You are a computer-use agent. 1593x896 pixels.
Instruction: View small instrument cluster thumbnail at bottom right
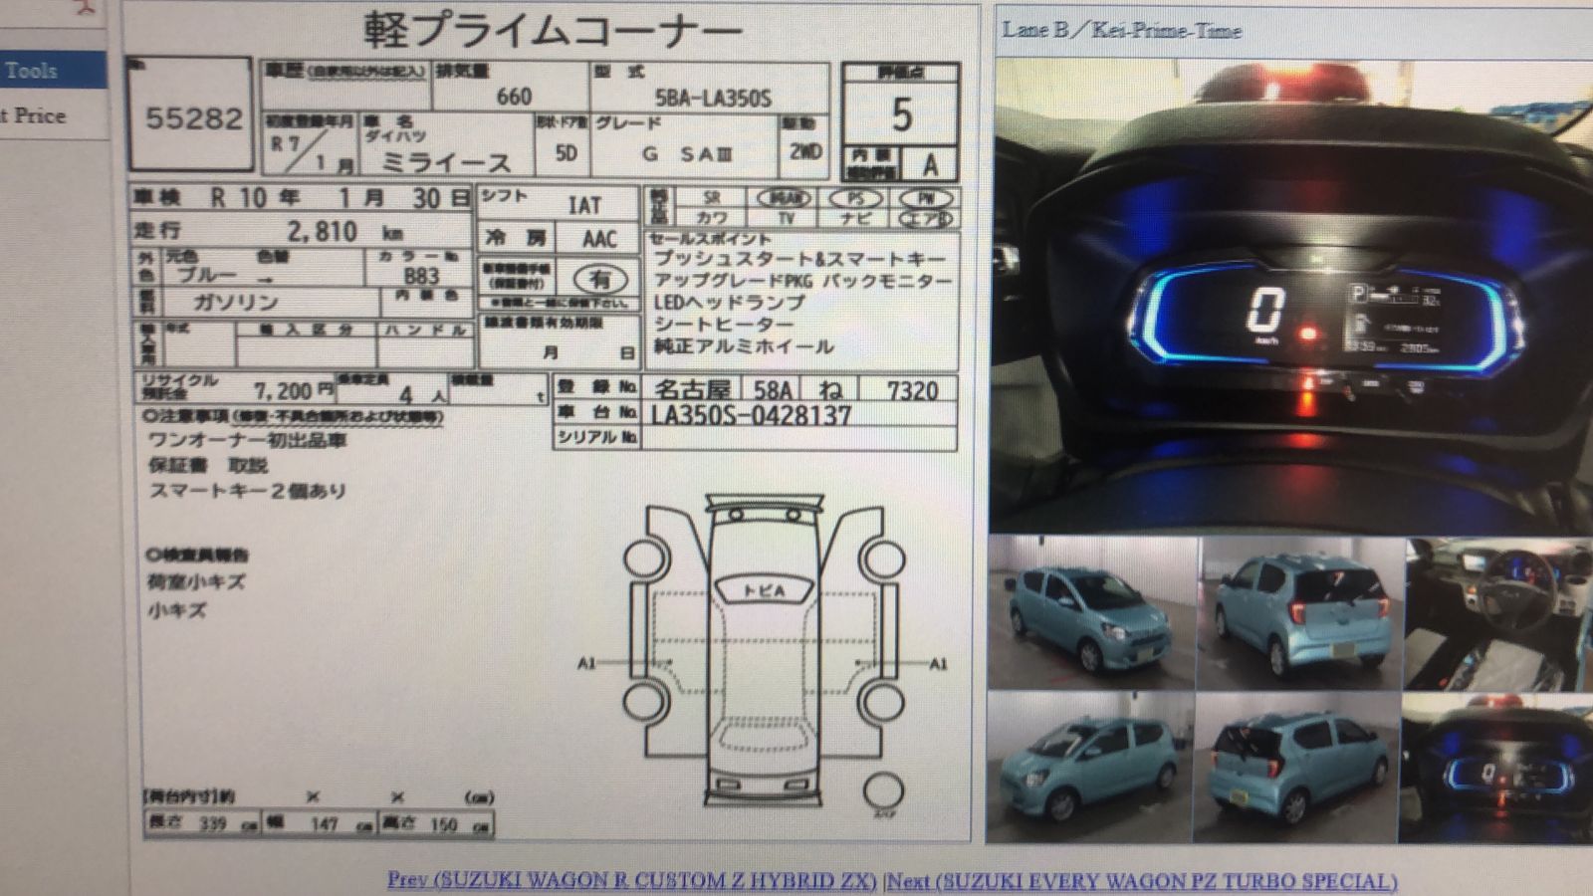[x=1495, y=769]
